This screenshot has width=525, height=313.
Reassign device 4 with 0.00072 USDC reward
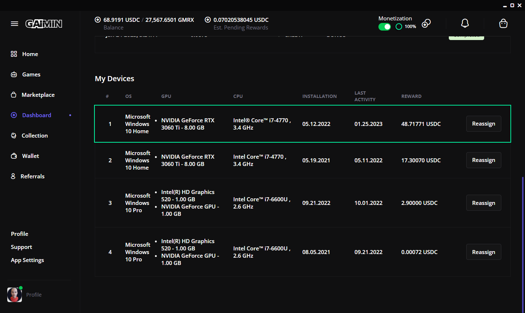483,252
